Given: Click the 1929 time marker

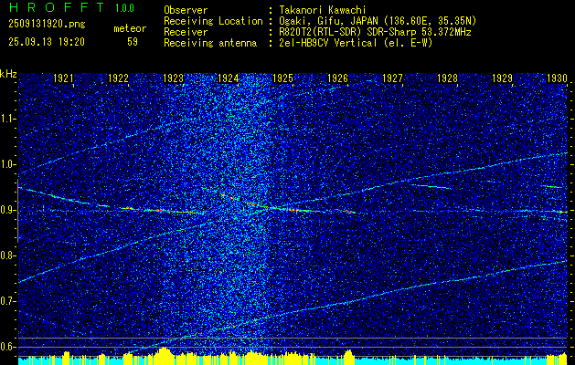Looking at the screenshot, I should (x=502, y=78).
